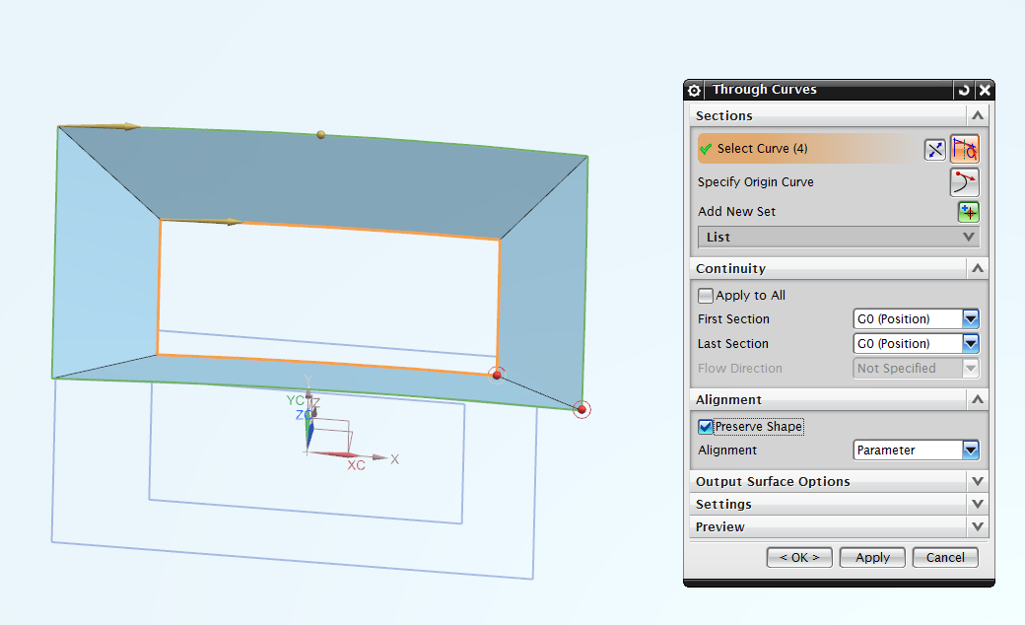
Task: Click the Specify Origin Curve icon
Action: point(964,182)
